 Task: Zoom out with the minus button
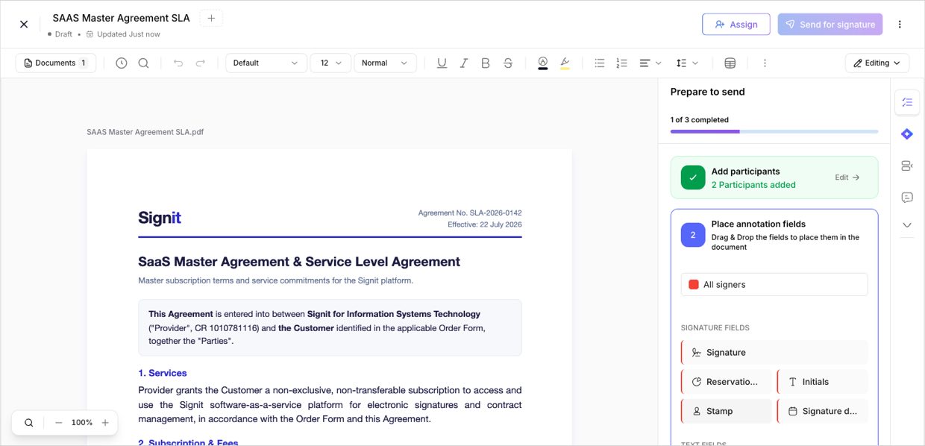point(59,422)
